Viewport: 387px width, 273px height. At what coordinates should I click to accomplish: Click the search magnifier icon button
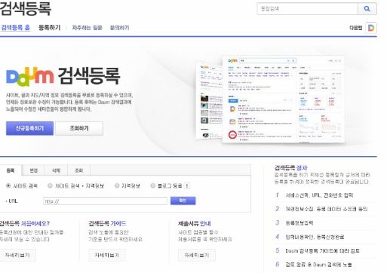pyautogui.click(x=367, y=9)
